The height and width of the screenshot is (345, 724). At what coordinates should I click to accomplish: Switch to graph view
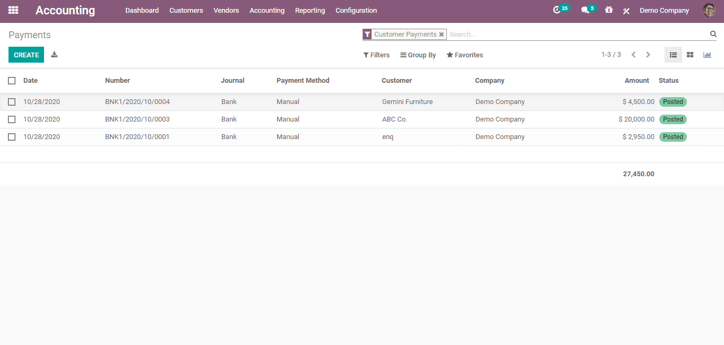point(707,55)
